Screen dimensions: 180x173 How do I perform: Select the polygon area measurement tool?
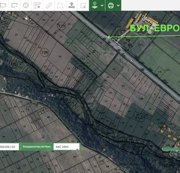tap(60, 6)
